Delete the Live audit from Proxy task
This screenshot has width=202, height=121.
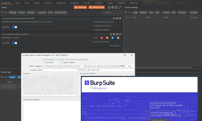pyautogui.click(x=117, y=34)
